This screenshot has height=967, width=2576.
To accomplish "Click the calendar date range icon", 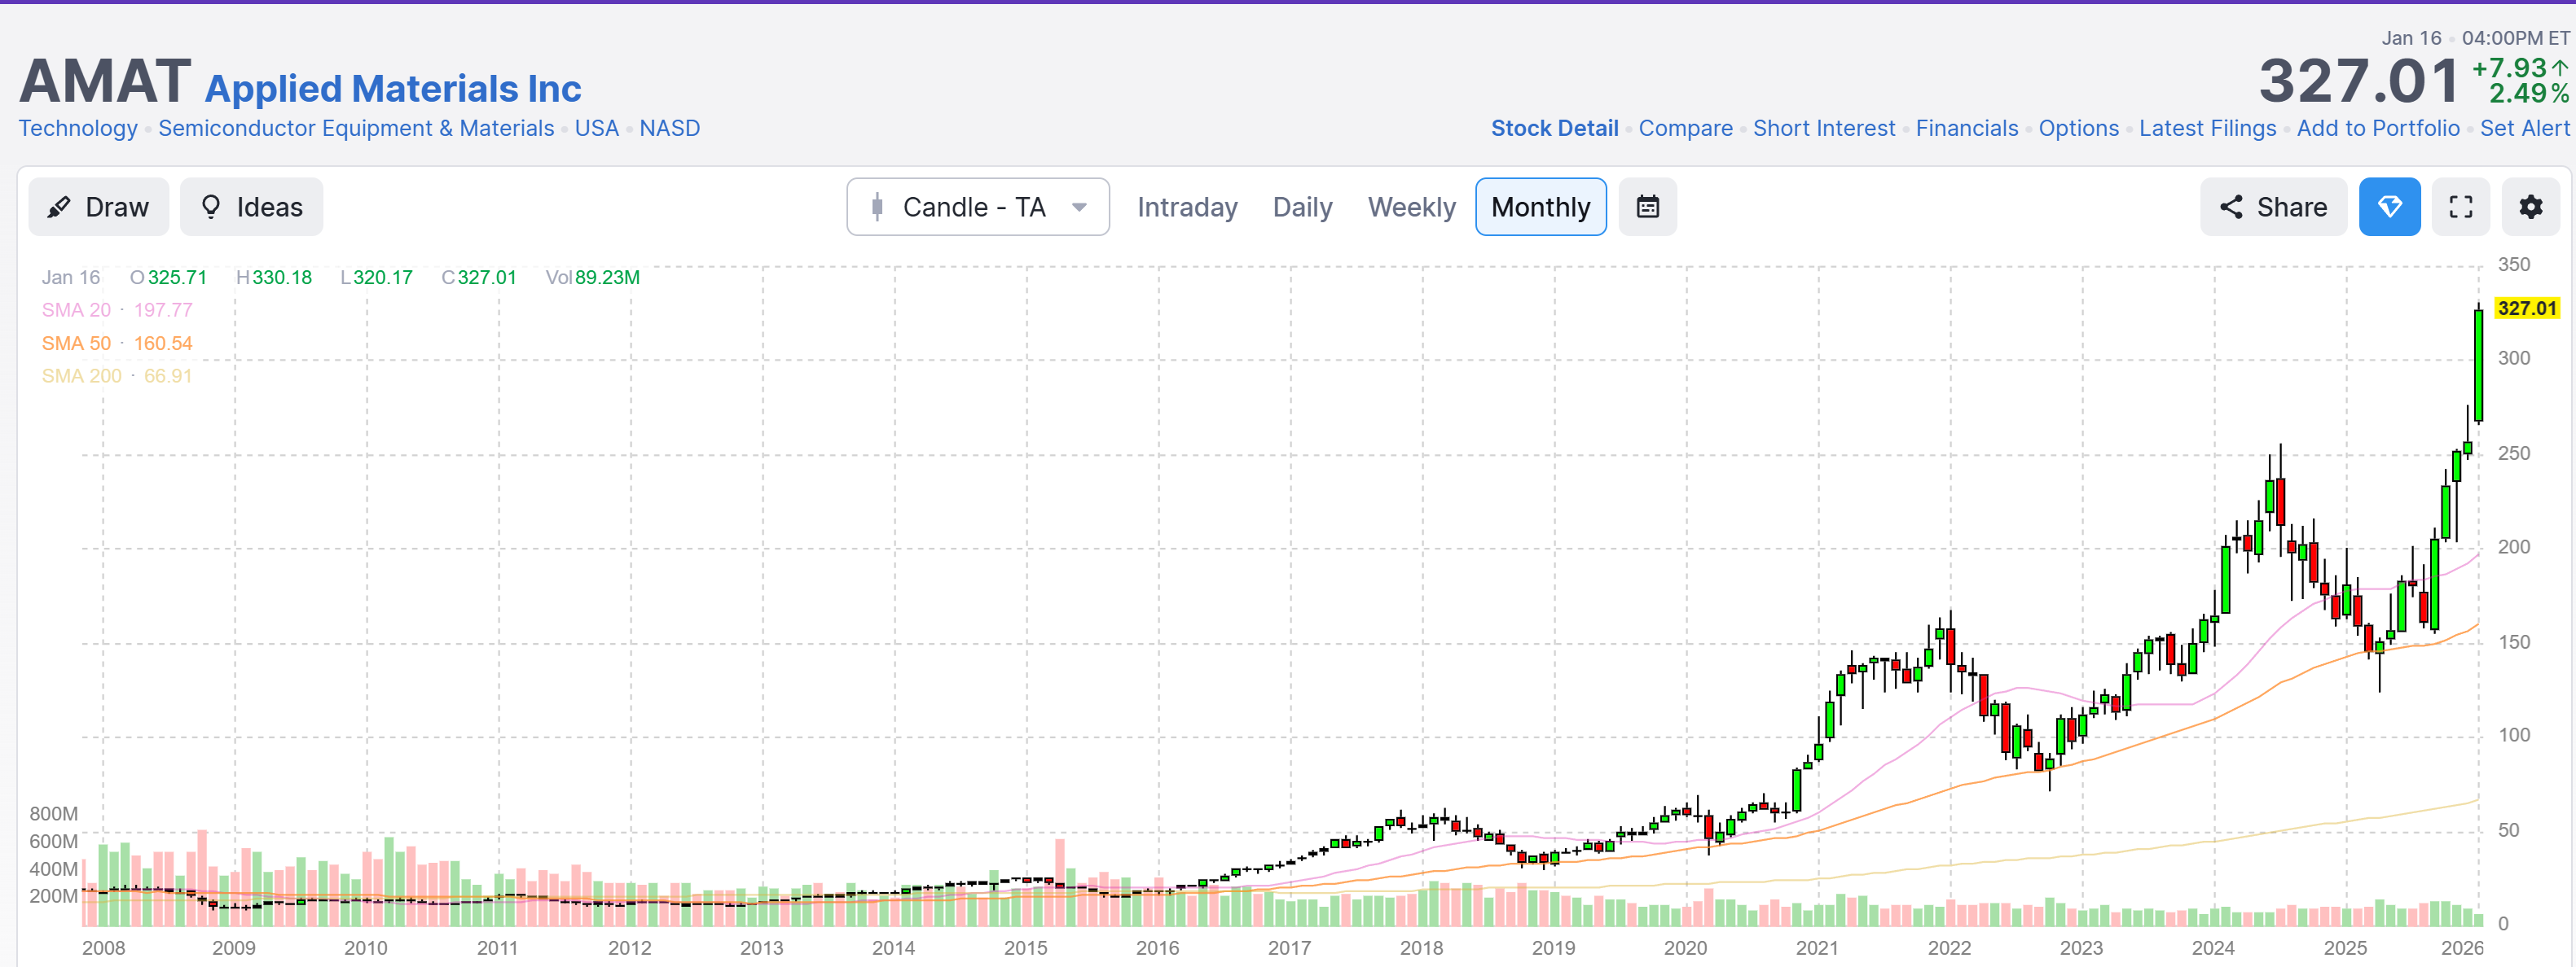I will 1647,207.
